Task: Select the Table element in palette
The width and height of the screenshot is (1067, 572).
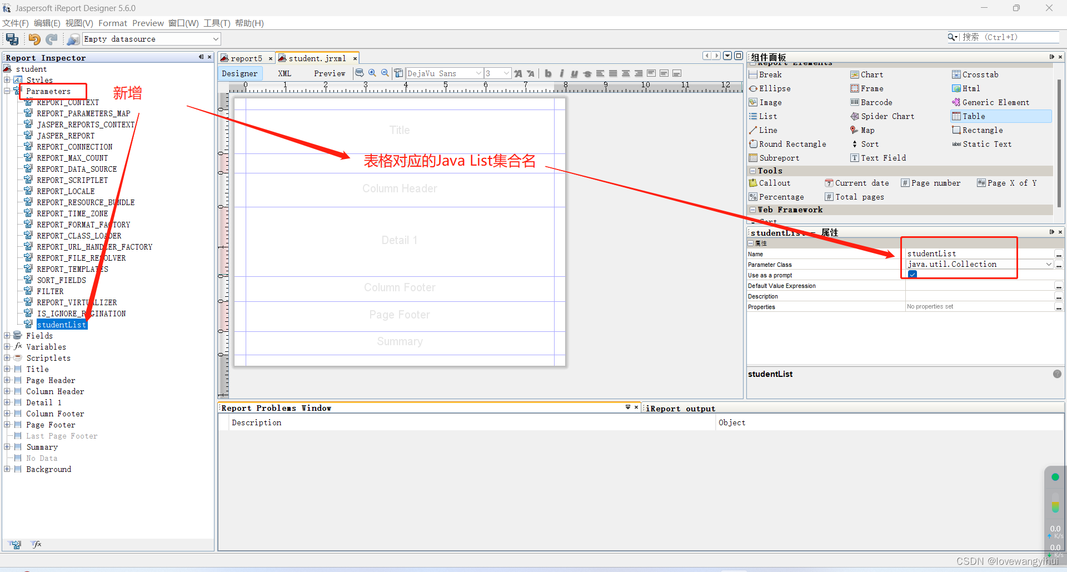Action: coord(1001,116)
